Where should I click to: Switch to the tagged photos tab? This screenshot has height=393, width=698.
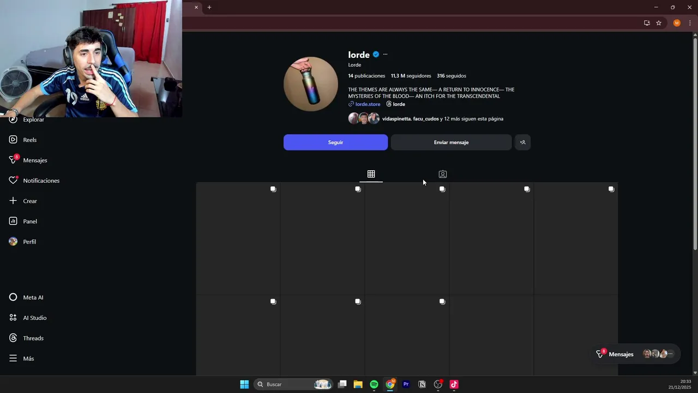[442, 174]
